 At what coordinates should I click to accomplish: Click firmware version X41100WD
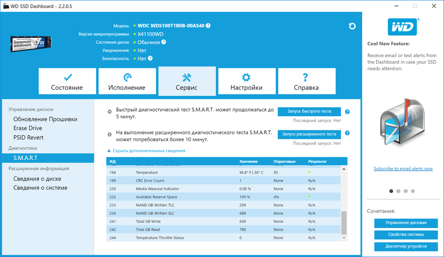(x=151, y=34)
